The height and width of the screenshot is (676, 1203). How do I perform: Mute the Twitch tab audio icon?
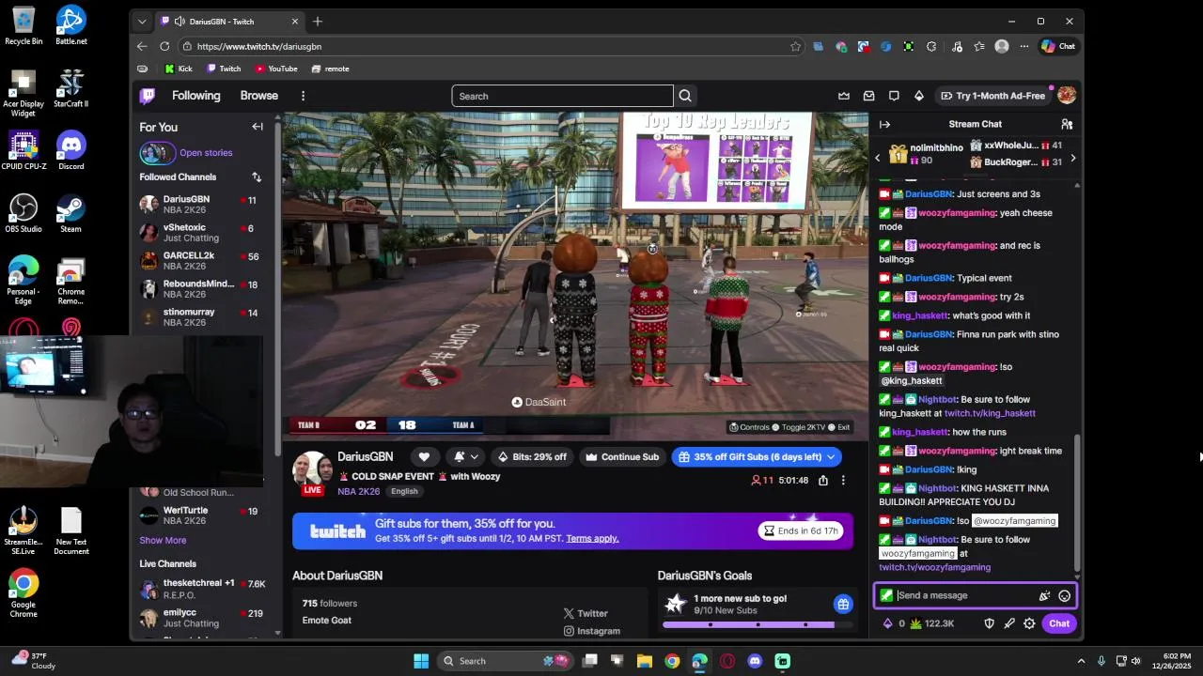pyautogui.click(x=180, y=22)
